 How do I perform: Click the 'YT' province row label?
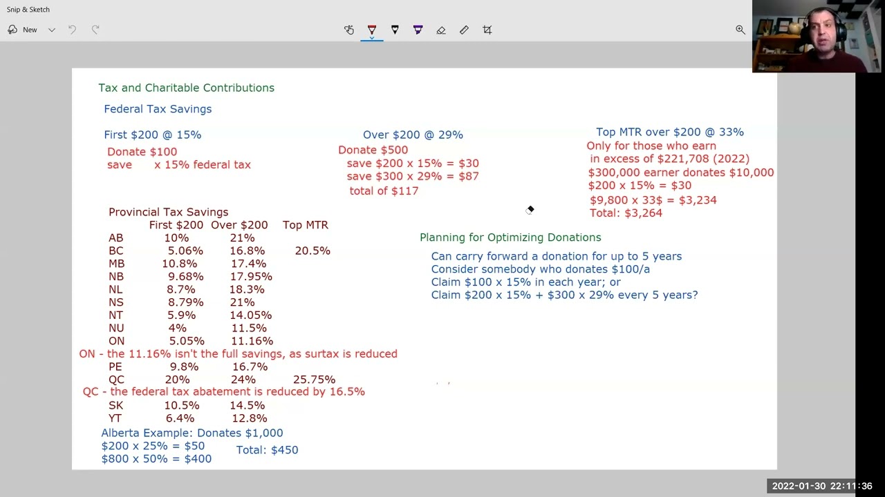pyautogui.click(x=115, y=418)
